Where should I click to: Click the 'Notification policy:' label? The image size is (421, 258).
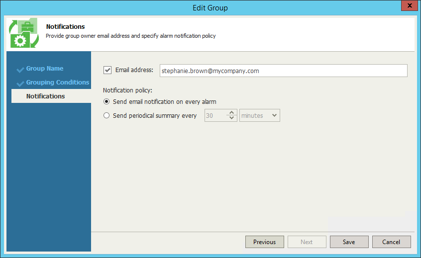tap(127, 90)
